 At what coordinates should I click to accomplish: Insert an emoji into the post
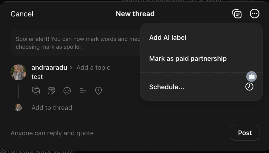coord(67,91)
